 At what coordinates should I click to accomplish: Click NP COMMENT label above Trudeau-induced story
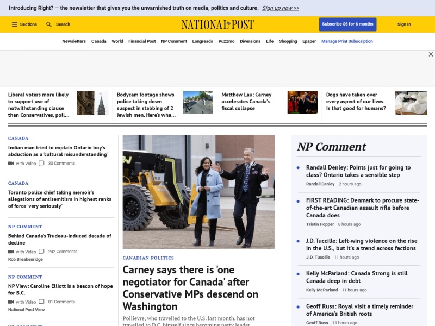coord(25,227)
